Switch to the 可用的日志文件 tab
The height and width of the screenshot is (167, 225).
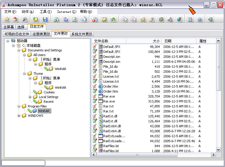click(x=17, y=34)
